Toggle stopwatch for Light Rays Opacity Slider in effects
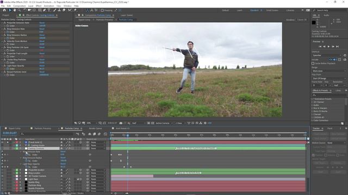 [x=8, y=69]
